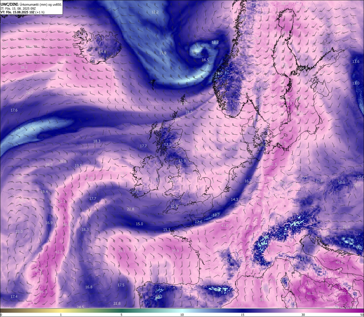Click the 14.0 value over northern Italy
Screen dimensions: 364x317
coord(303,259)
